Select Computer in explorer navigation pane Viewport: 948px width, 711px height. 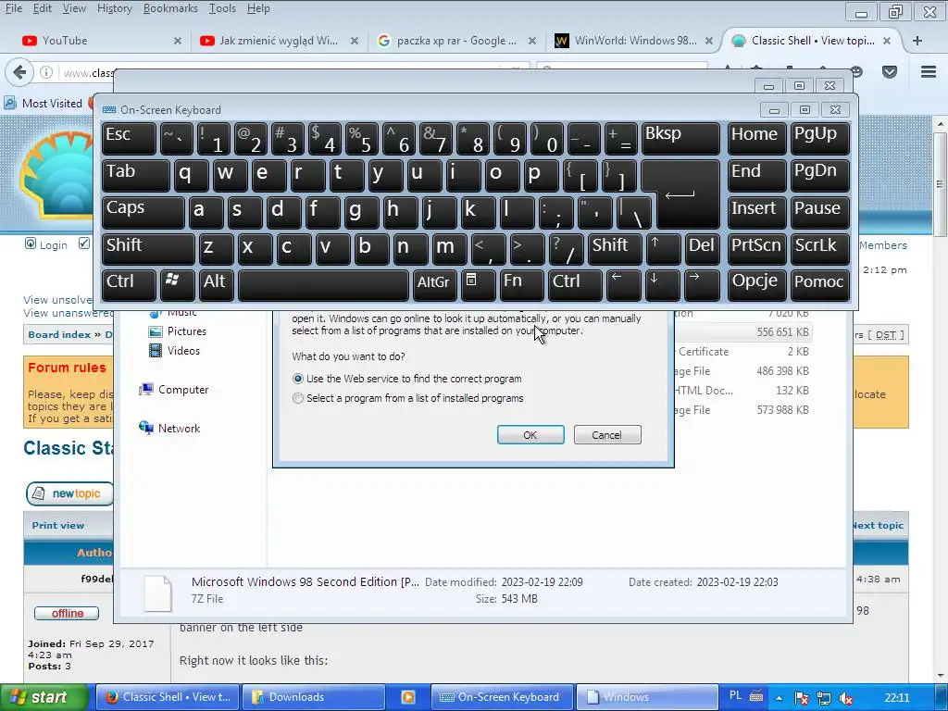[x=173, y=390]
